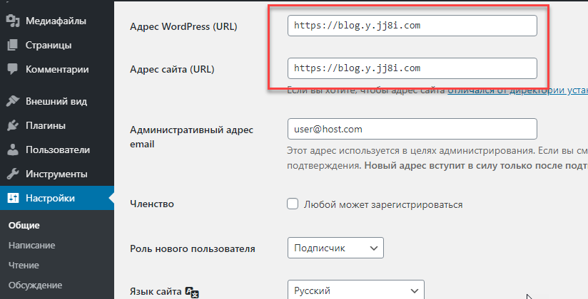The width and height of the screenshot is (588, 299).
Task: Click the translation icon beside Язык сайта
Action: pos(192,293)
